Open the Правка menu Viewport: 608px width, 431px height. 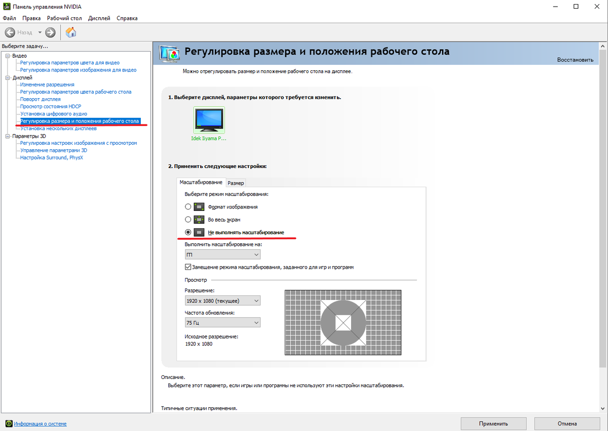(x=31, y=18)
